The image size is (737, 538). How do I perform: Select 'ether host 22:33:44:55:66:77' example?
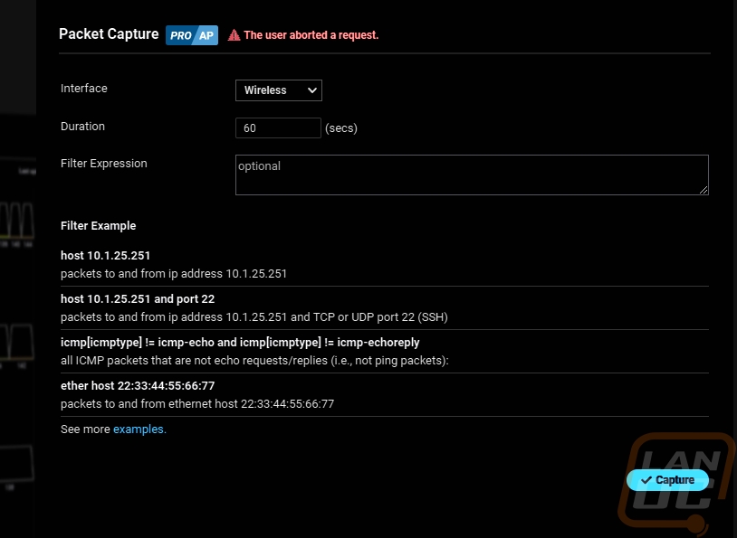(137, 386)
